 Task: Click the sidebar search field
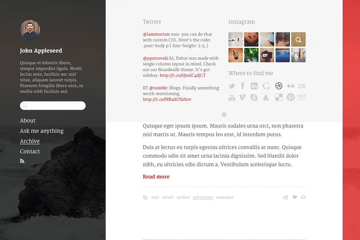53,106
